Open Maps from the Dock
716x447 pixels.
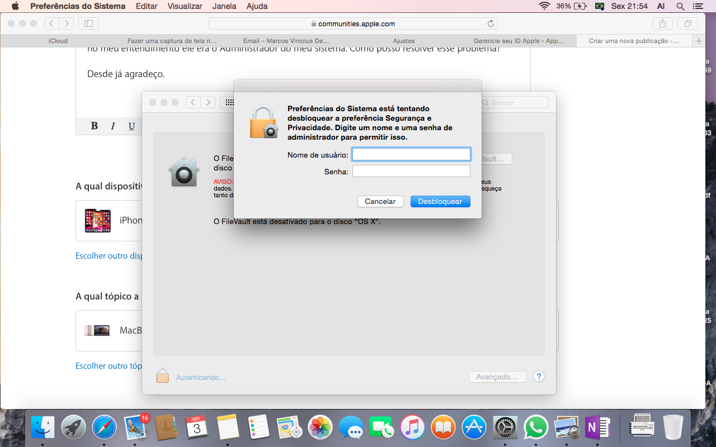pyautogui.click(x=290, y=428)
